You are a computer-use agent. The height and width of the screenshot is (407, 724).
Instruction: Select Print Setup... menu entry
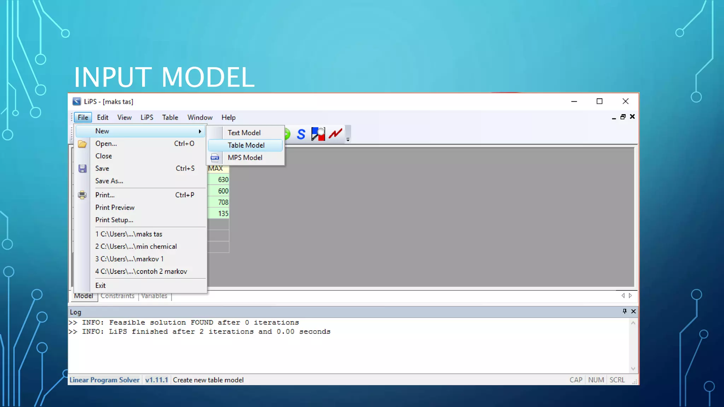click(141, 220)
